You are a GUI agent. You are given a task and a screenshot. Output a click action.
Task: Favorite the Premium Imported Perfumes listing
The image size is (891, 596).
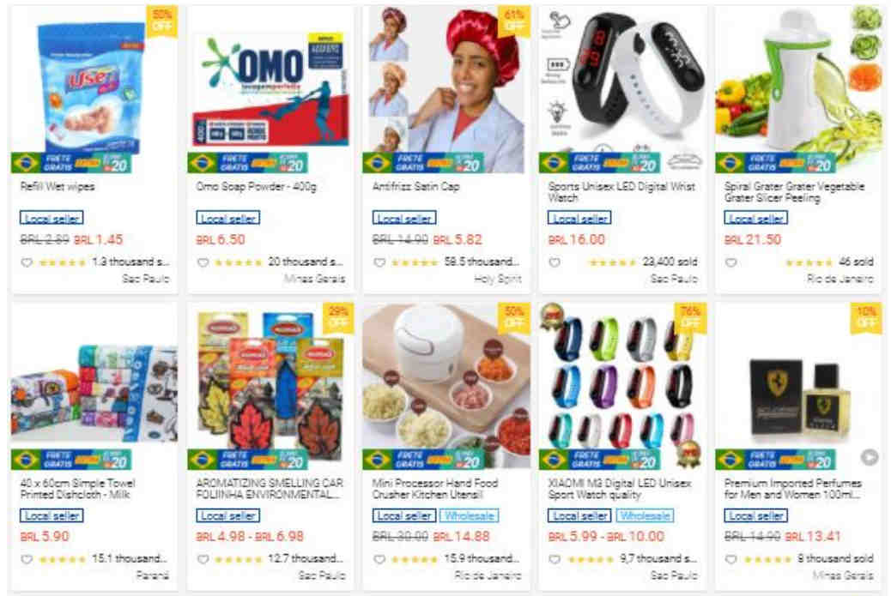(x=731, y=559)
